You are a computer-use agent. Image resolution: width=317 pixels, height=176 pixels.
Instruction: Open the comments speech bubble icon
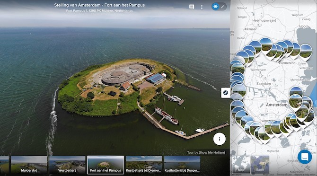192,7
